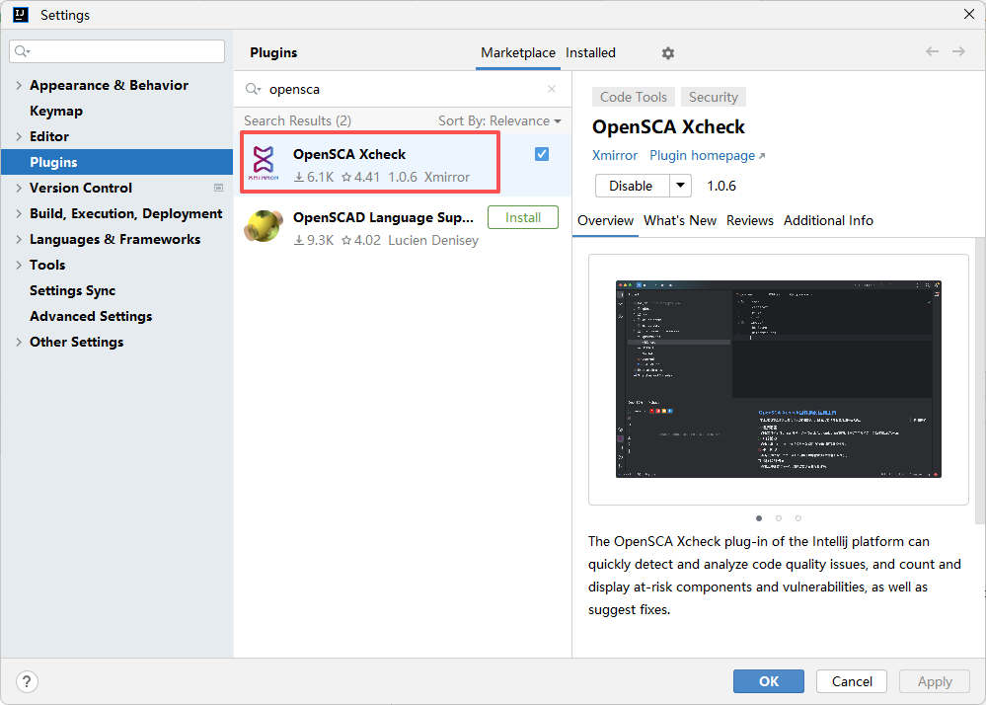986x705 pixels.
Task: Open the What's New tab
Action: pos(680,221)
